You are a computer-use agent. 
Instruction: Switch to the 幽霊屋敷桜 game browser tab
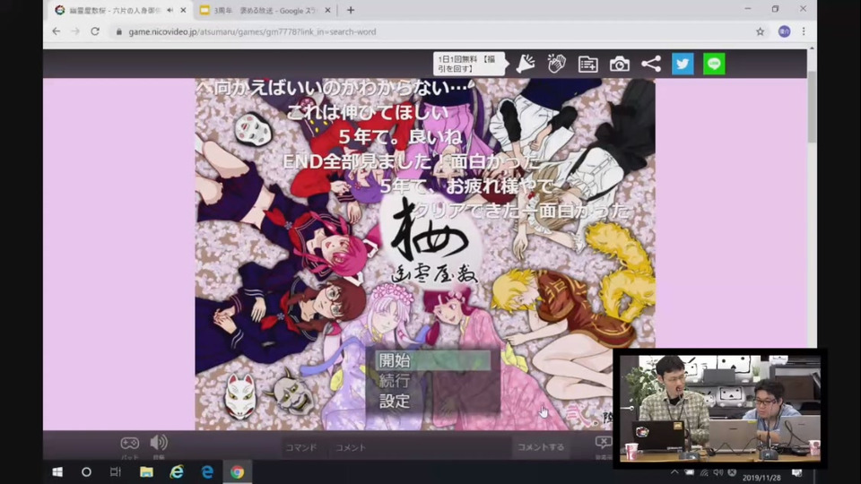point(115,10)
